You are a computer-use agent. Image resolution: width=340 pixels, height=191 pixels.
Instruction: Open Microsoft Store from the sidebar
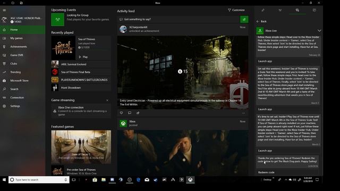(x=22, y=81)
